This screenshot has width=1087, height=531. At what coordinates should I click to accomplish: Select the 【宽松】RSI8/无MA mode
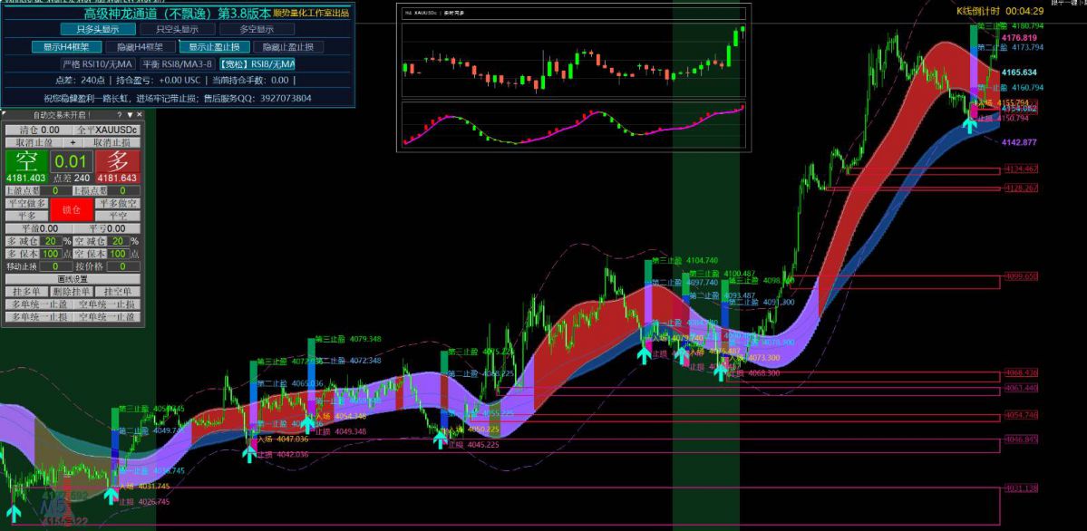click(257, 63)
